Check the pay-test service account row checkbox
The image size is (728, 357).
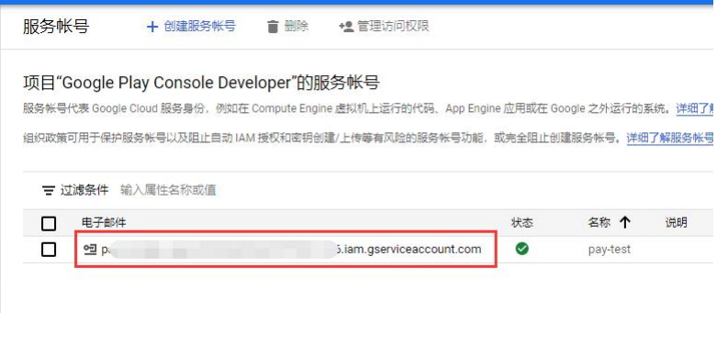pos(49,250)
